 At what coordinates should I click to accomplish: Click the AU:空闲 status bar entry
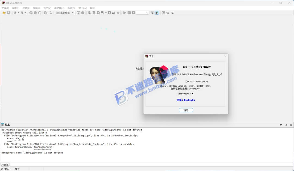coord(5,169)
